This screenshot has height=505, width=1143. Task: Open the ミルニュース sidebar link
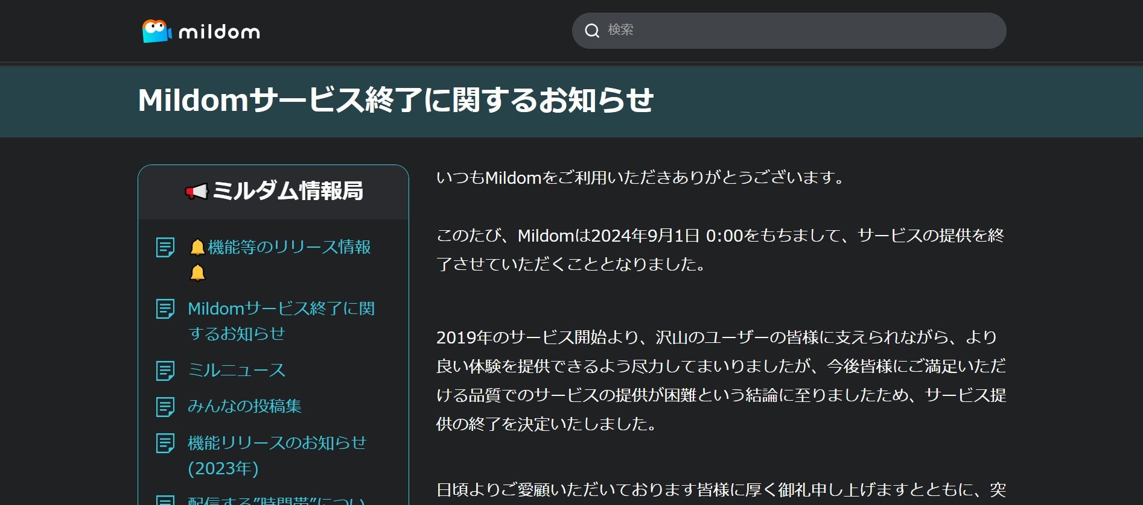tap(237, 370)
